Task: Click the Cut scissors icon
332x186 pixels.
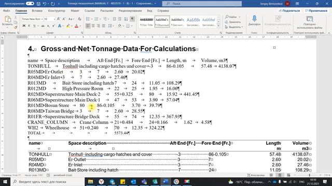Action: pos(16,18)
